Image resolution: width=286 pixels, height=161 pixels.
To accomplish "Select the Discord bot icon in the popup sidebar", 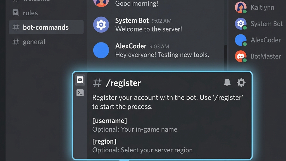I will (80, 80).
